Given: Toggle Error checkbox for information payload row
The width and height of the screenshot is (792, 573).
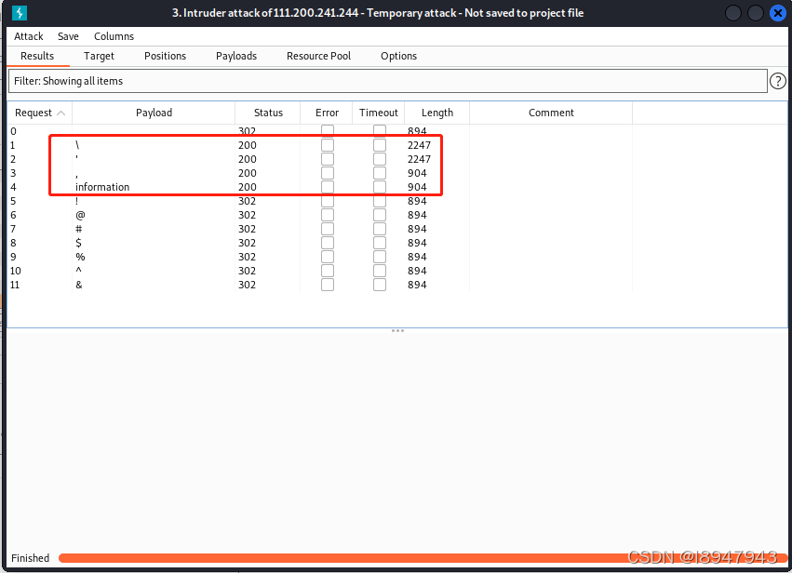Looking at the screenshot, I should coord(328,187).
